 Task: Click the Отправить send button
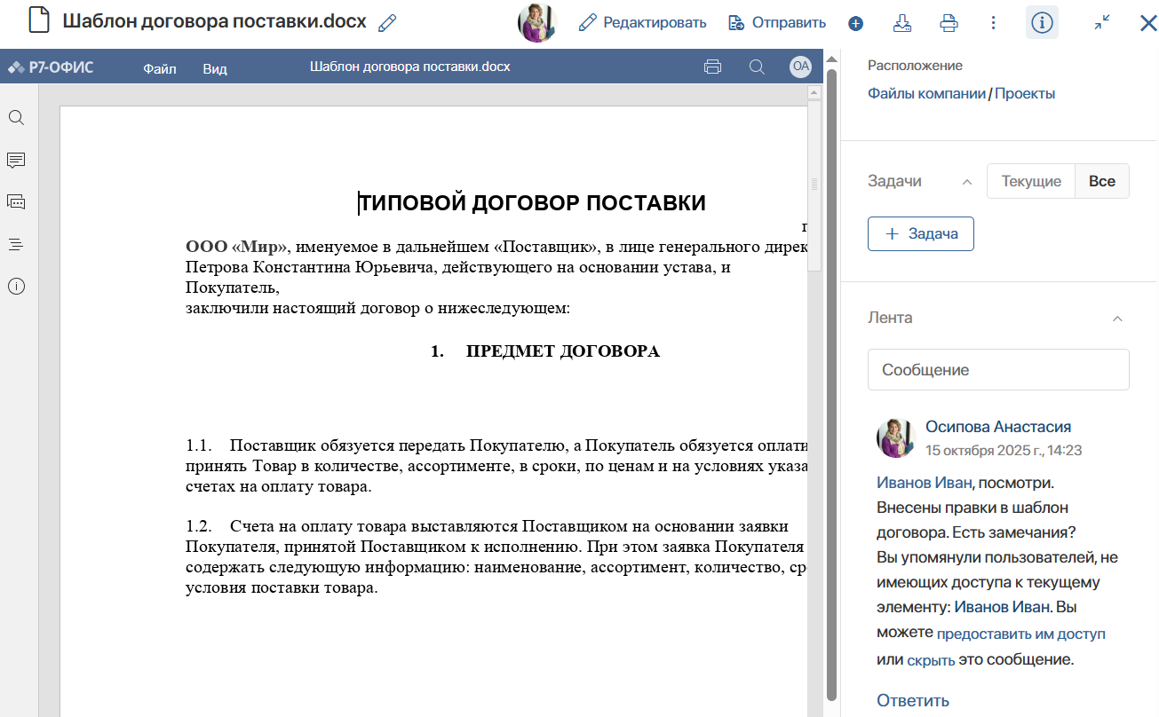coord(777,23)
